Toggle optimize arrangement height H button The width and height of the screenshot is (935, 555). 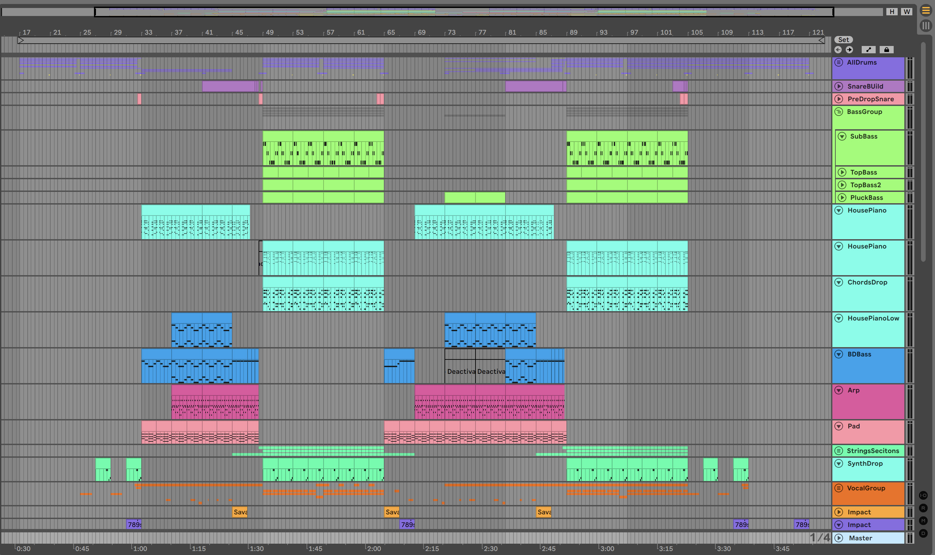(x=892, y=12)
